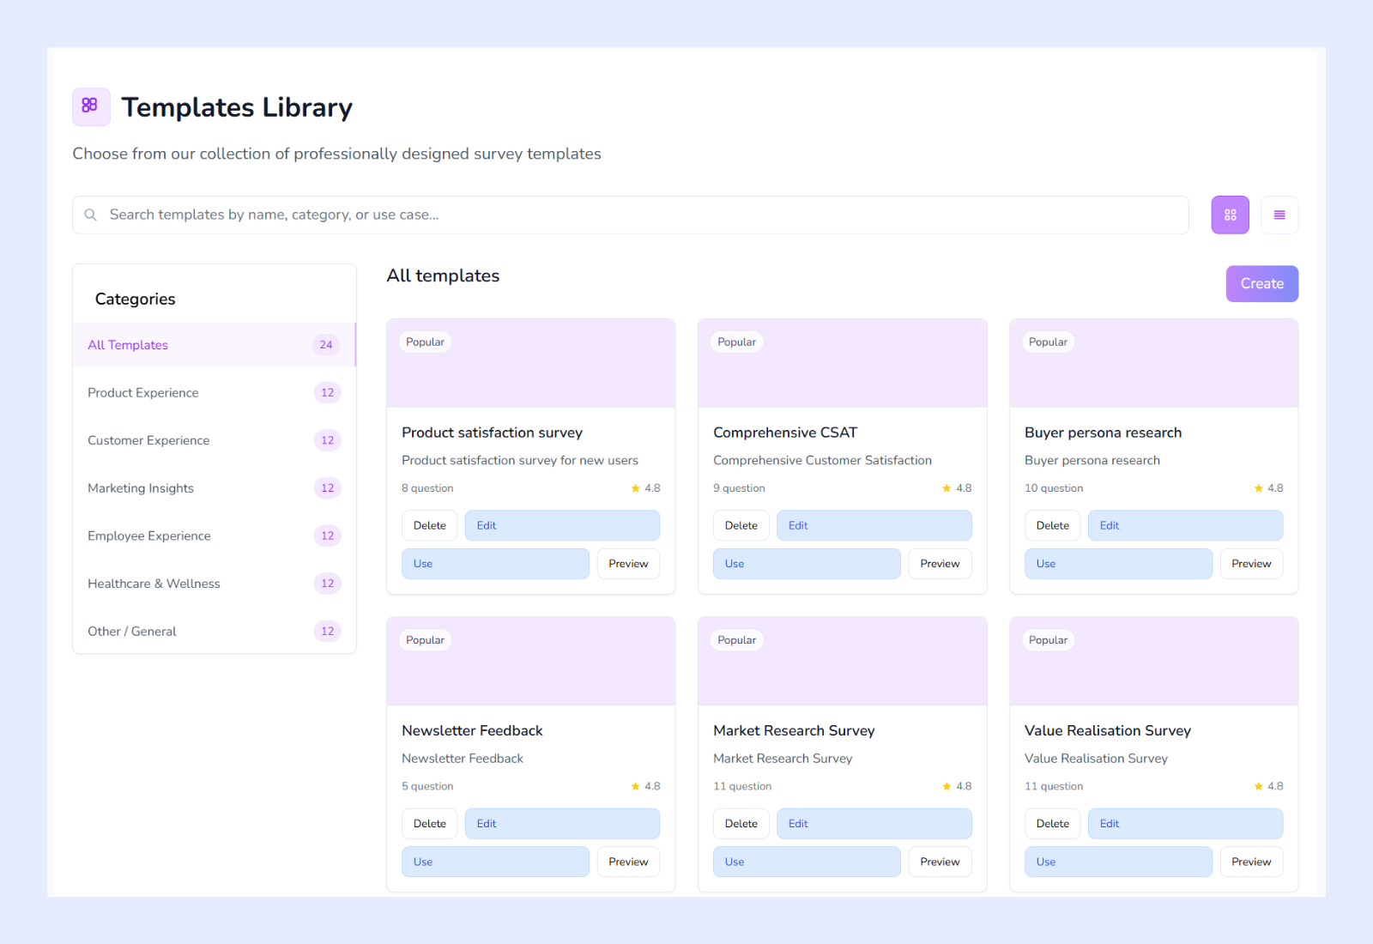This screenshot has height=944, width=1373.
Task: Use the Value Realisation Survey template
Action: coord(1118,862)
